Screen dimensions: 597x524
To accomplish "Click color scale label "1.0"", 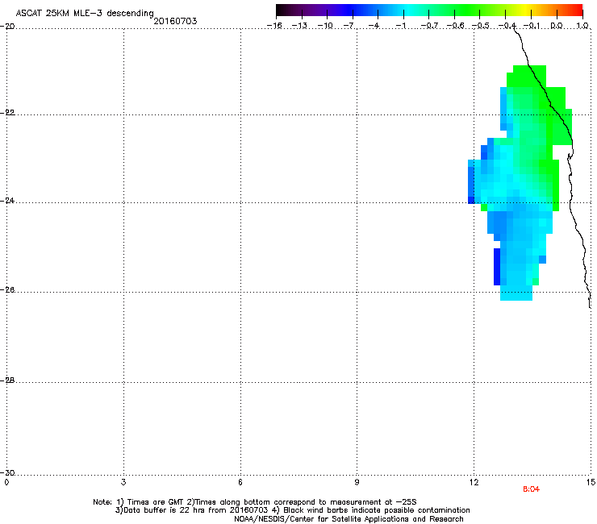I will pos(582,26).
